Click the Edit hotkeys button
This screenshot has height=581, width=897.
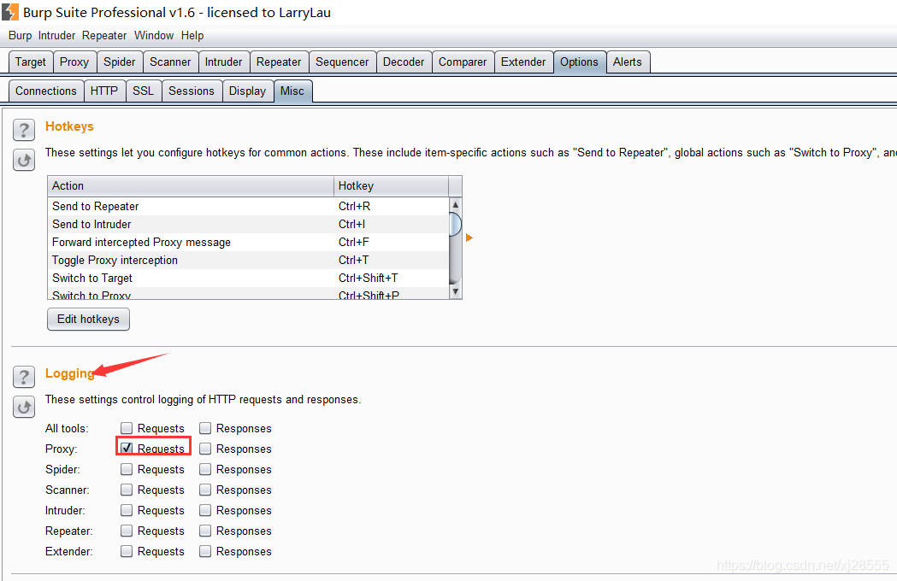(x=88, y=319)
